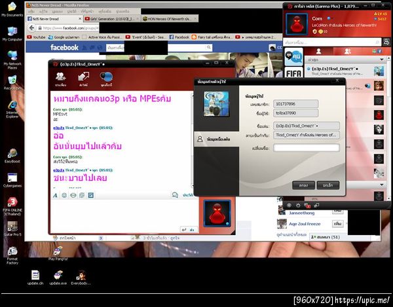Click the send file arrow icon in chat
This screenshot has width=393, height=307.
[83, 79]
